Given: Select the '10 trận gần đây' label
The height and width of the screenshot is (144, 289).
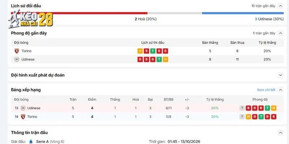Looking at the screenshot, I should tap(263, 6).
